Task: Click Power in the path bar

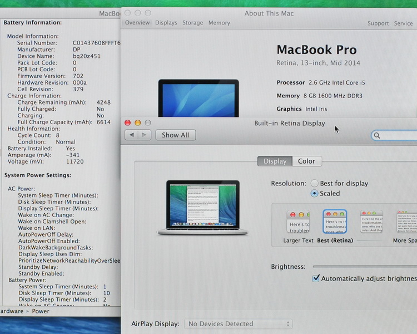Action: pyautogui.click(x=41, y=311)
